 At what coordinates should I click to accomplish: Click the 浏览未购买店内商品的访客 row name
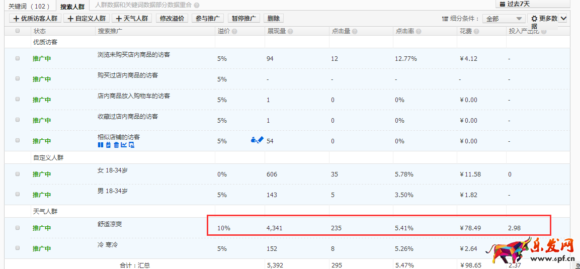133,55
